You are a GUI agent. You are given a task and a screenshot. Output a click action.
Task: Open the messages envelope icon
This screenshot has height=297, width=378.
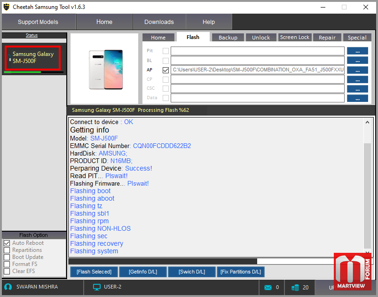(268, 287)
